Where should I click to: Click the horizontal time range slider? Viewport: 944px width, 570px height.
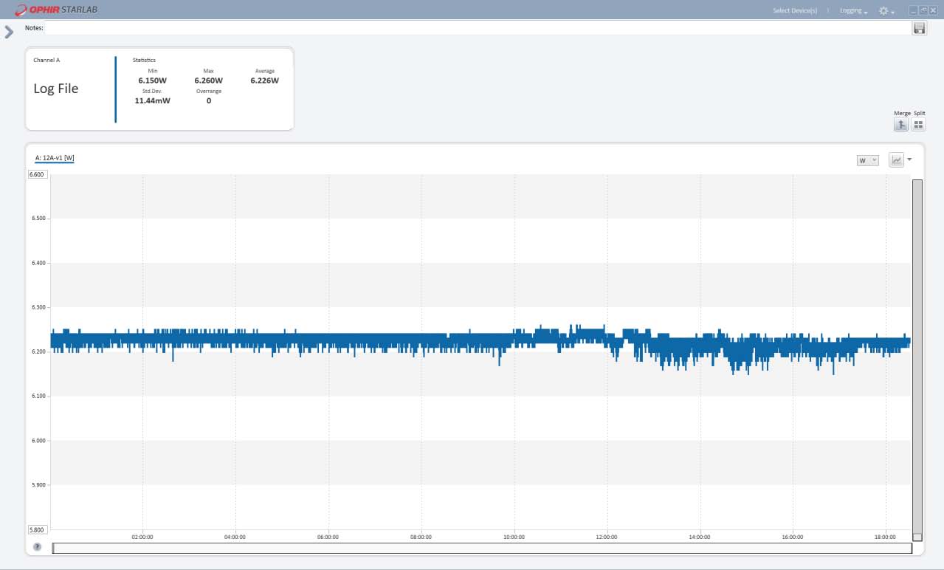[x=481, y=548]
